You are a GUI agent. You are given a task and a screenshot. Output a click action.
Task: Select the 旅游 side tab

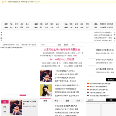coord(5,107)
